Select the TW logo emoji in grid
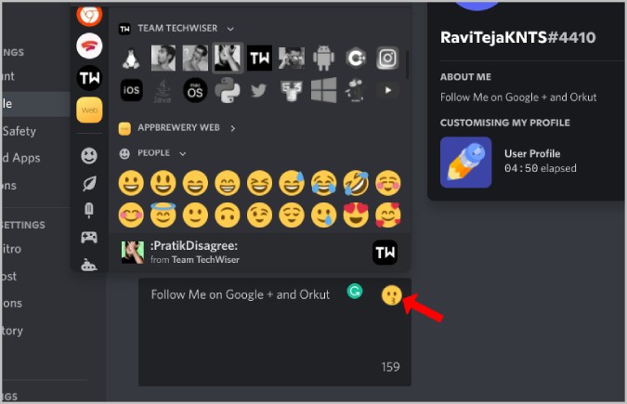Viewport: 627px width, 404px height. pos(259,59)
